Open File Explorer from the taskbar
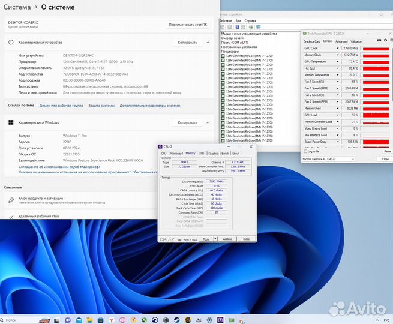The image size is (393, 324). tap(90, 320)
